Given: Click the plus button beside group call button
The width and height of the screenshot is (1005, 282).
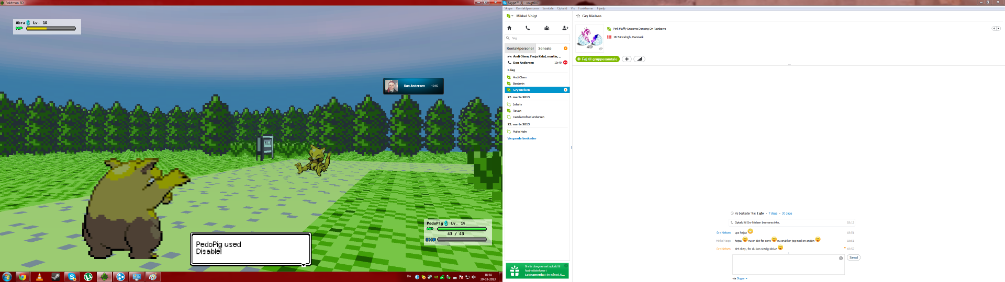Looking at the screenshot, I should pos(627,59).
